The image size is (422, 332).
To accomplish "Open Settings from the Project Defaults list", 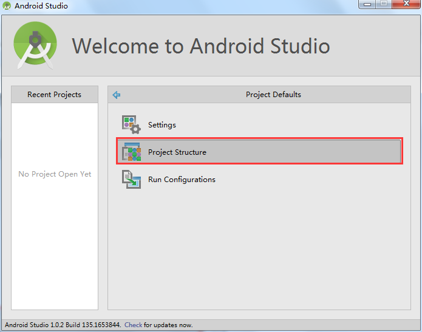I will coord(162,125).
